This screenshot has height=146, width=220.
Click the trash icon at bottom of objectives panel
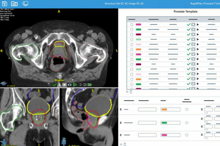point(125,144)
